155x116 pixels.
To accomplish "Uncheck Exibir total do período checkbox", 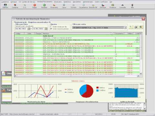I will point(51,29).
